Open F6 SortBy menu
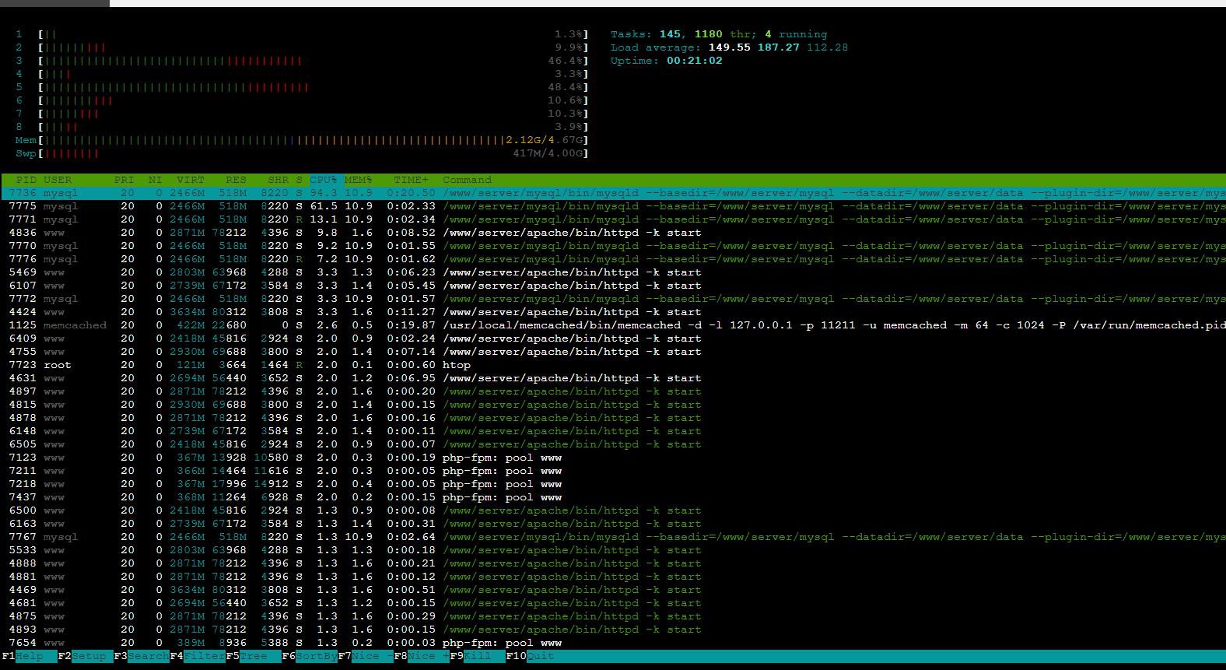 pyautogui.click(x=310, y=656)
